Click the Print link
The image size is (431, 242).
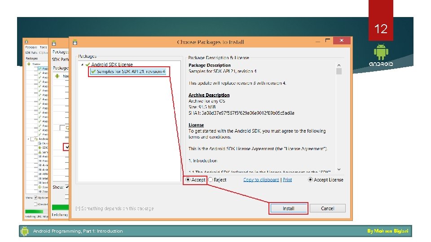(287, 180)
